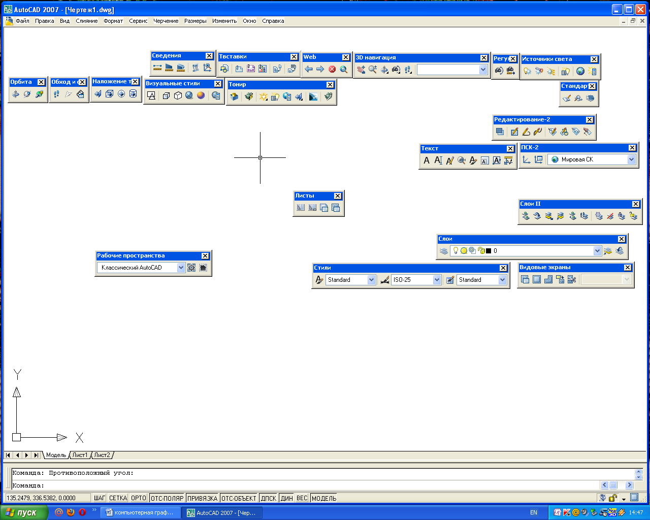Toggle ДИН dynamic input
This screenshot has width=650, height=520.
pyautogui.click(x=287, y=498)
